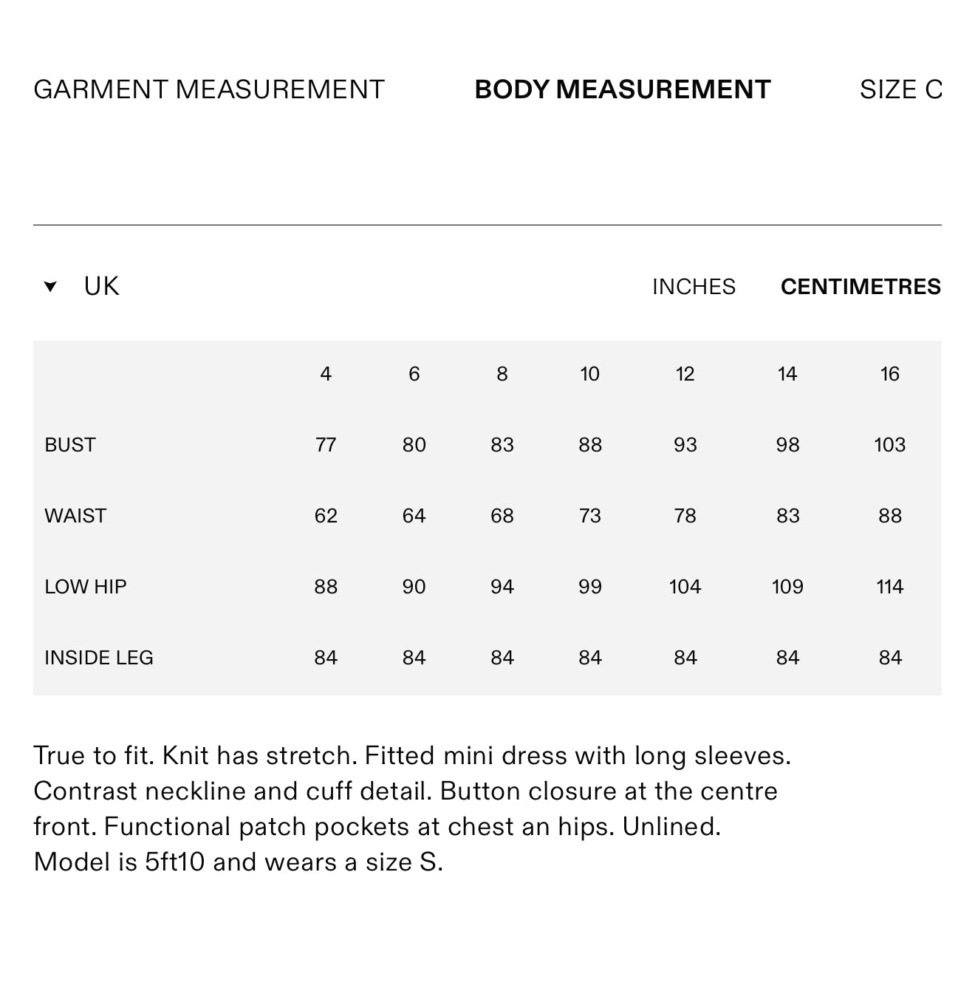The image size is (975, 991).
Task: Click the UK region label
Action: pos(102,286)
